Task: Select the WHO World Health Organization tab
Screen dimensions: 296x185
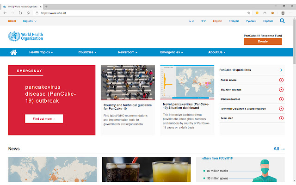Action: pyautogui.click(x=22, y=6)
